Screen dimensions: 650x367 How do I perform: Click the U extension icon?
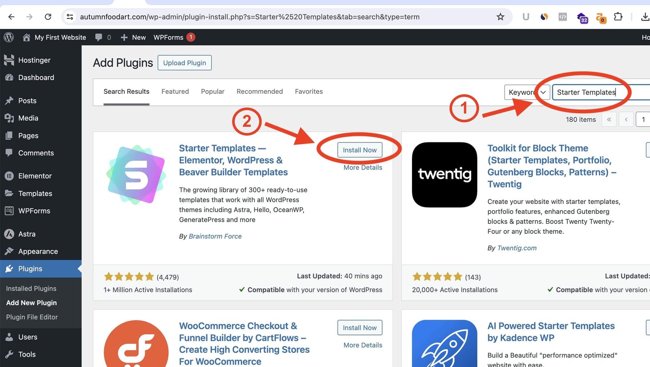[x=526, y=17]
